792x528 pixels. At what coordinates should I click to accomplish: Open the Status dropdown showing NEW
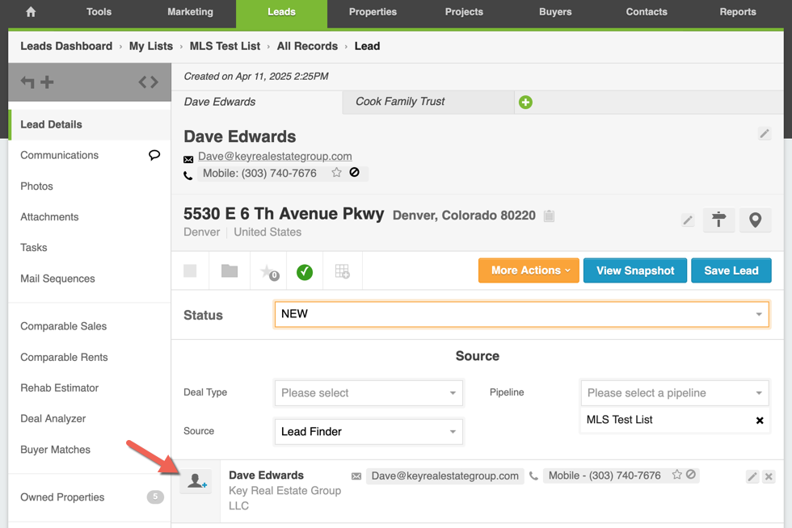(x=521, y=314)
